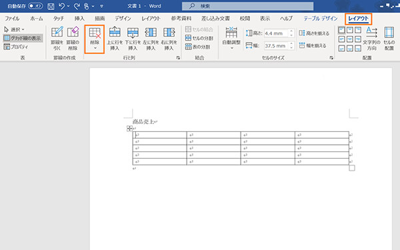The image size is (400, 250).
Task: Select align center cell alignment
Action: [350, 39]
